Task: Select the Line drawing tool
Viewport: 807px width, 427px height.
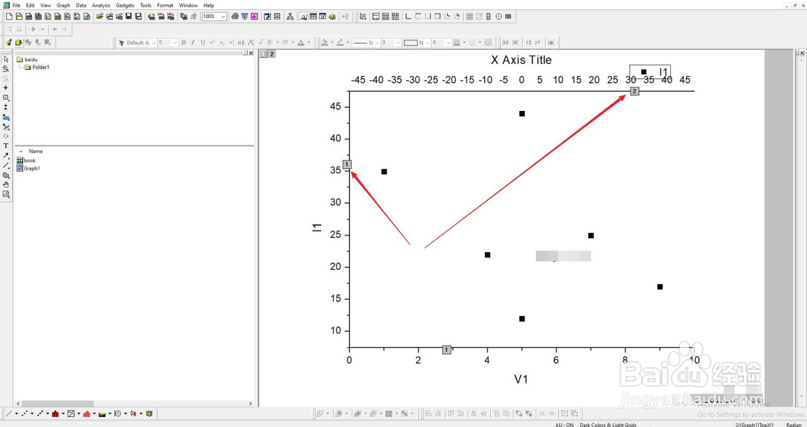Action: coord(6,165)
